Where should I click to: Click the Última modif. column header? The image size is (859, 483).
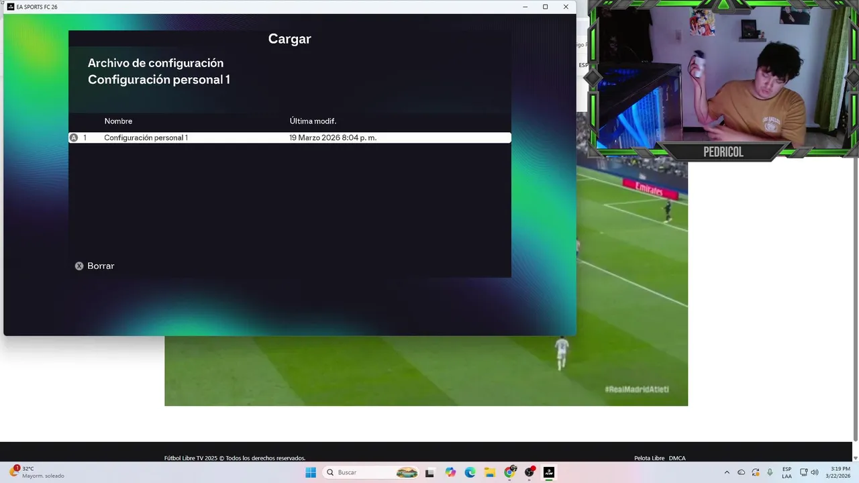pyautogui.click(x=313, y=121)
